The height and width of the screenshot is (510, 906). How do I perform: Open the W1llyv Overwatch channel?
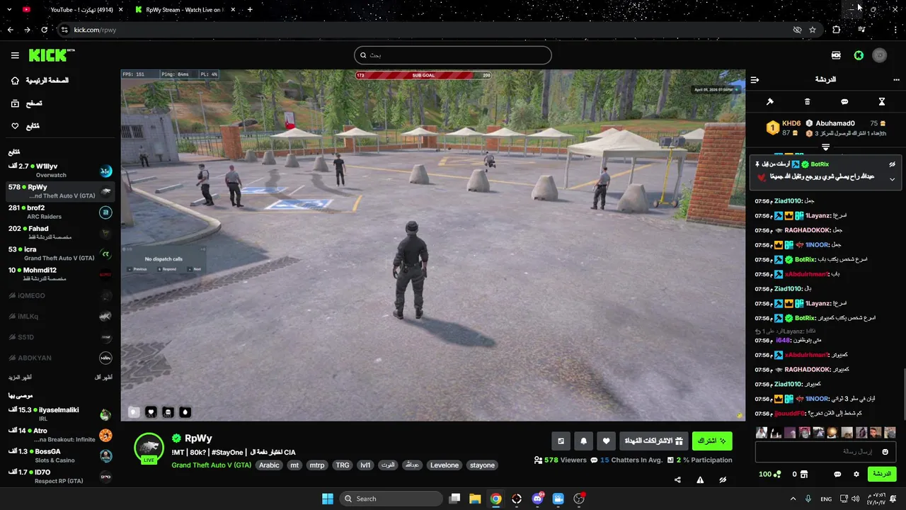[x=60, y=170]
